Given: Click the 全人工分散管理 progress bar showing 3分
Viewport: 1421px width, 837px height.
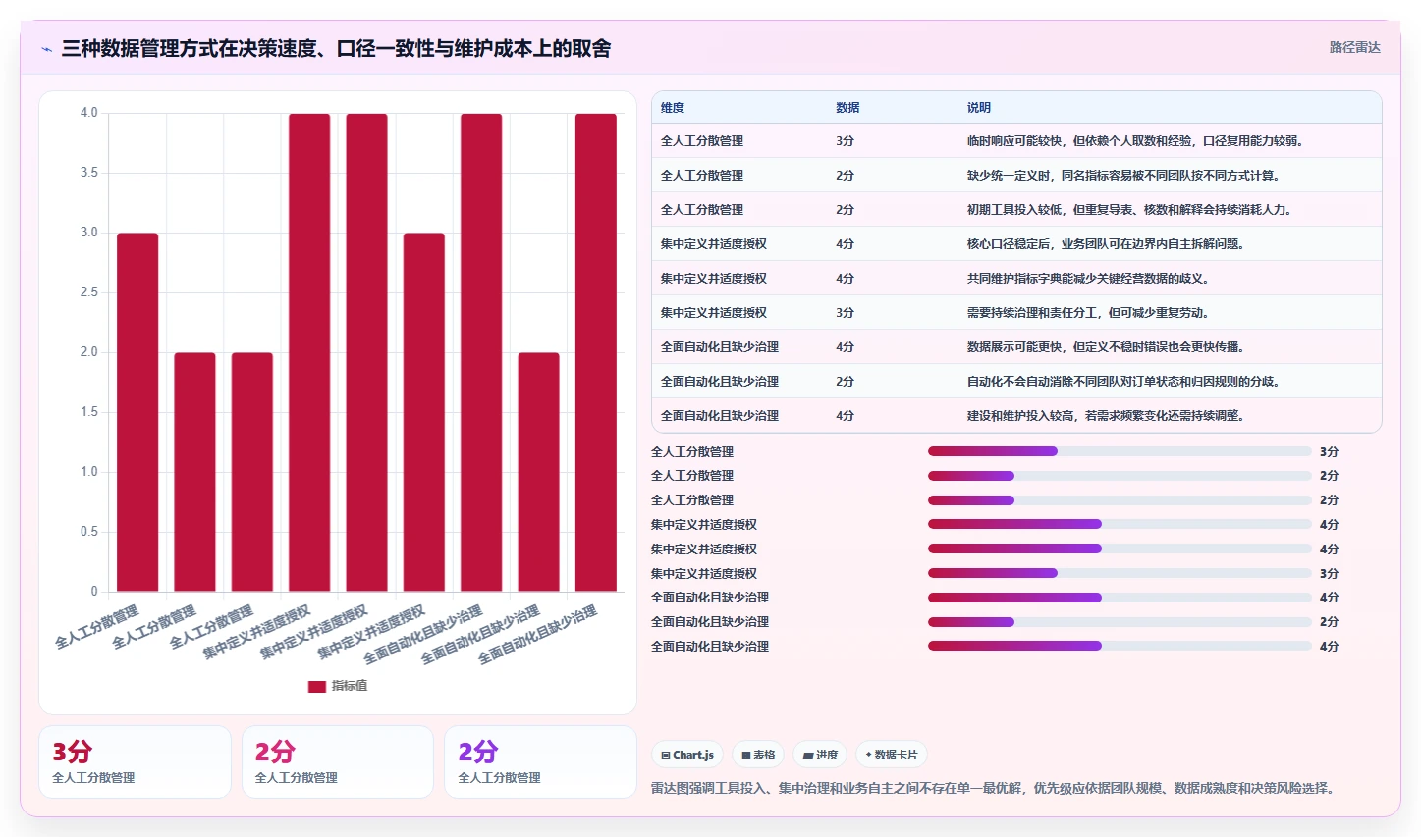Looking at the screenshot, I should (x=1120, y=451).
